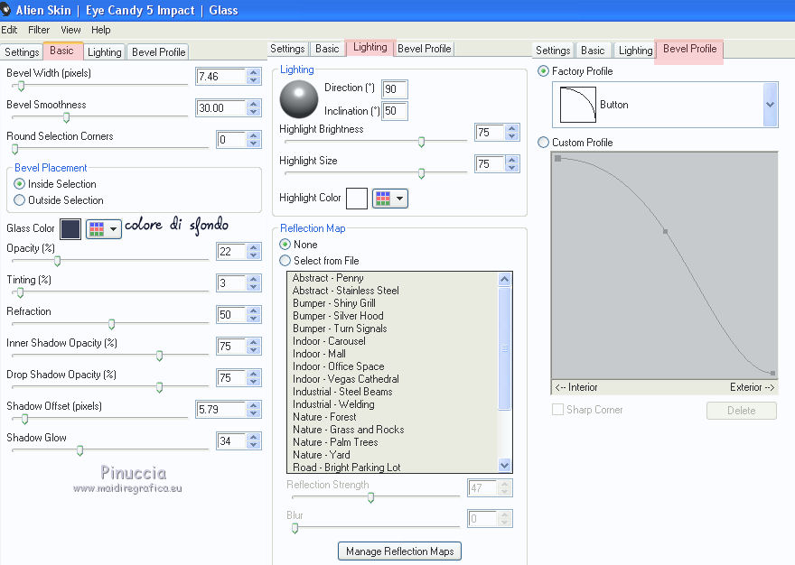Select Nature - Palm Trees reflection map
Image resolution: width=795 pixels, height=565 pixels.
point(335,442)
